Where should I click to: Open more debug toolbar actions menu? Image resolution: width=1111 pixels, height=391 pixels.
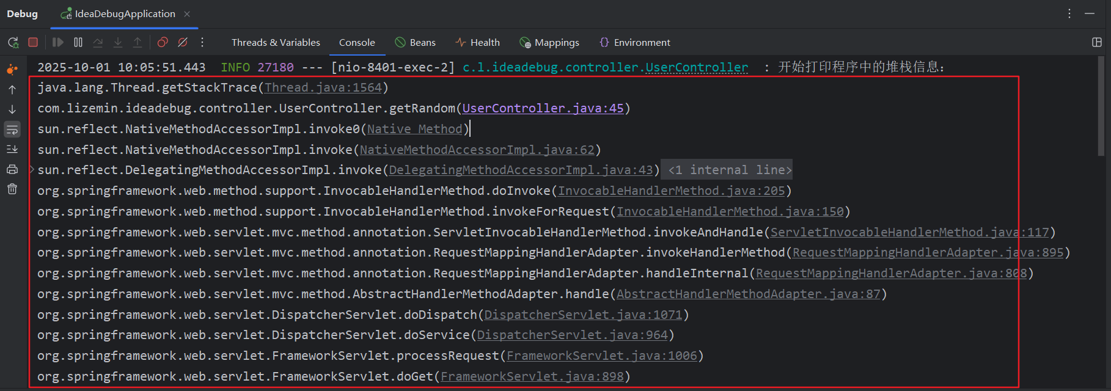pos(202,42)
